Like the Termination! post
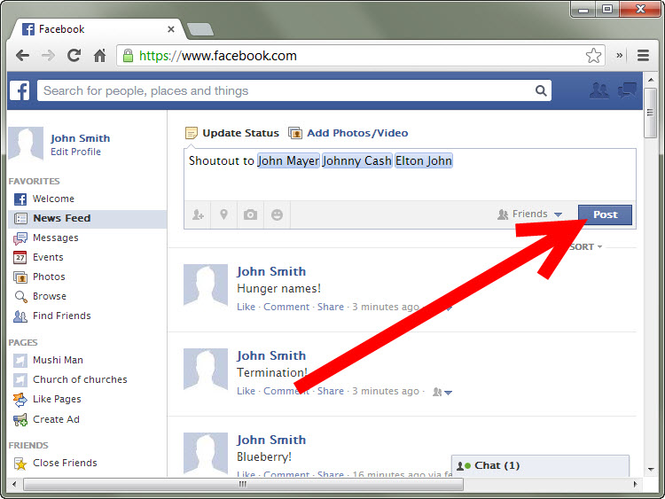The image size is (665, 499). [x=246, y=391]
